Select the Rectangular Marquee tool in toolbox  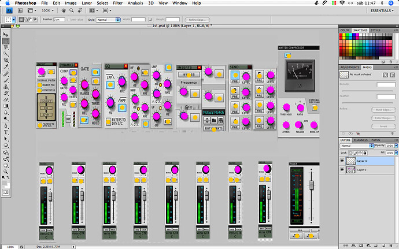pyautogui.click(x=6, y=40)
